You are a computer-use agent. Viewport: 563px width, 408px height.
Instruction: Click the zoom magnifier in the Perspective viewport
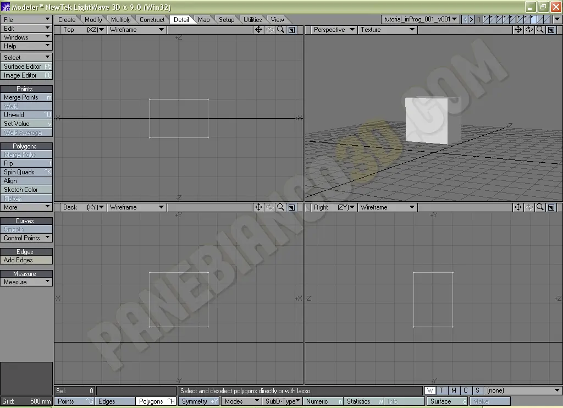[x=540, y=30]
